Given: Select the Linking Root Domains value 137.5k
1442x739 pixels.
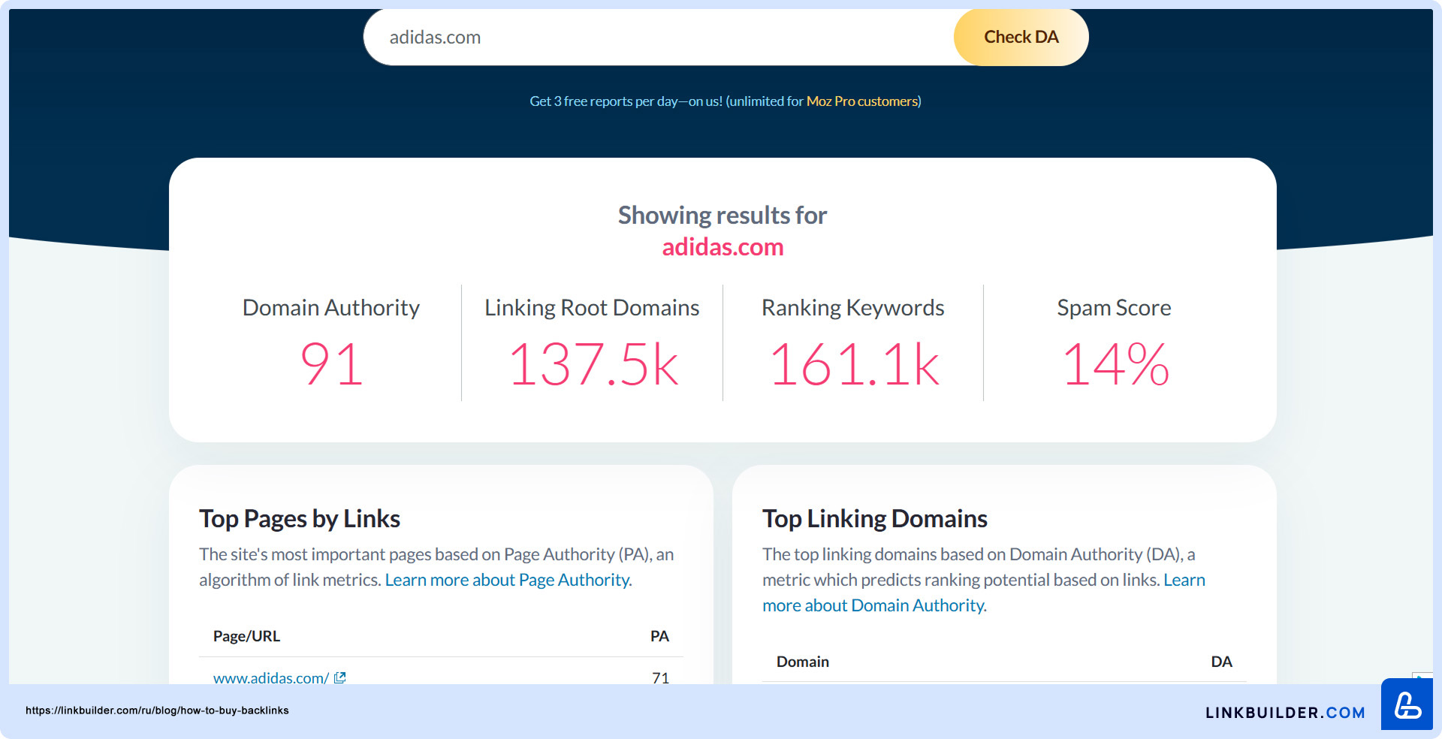Looking at the screenshot, I should [593, 364].
